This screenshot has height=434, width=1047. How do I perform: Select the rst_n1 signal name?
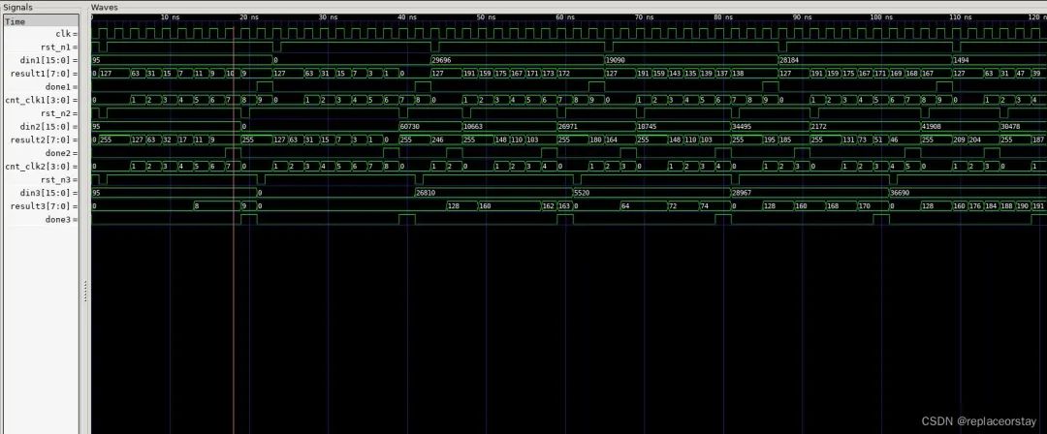coord(60,46)
